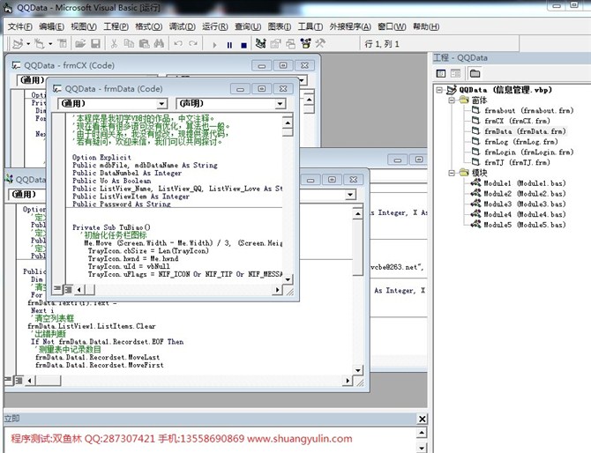Click the Open Project folder icon
Screen dimensions: 591x453
click(x=80, y=44)
